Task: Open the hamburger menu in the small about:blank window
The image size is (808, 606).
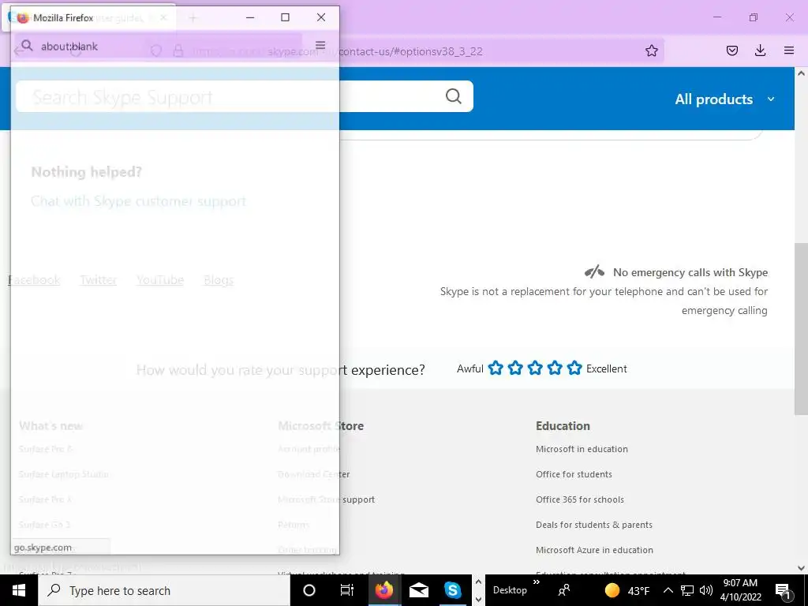Action: (x=320, y=45)
